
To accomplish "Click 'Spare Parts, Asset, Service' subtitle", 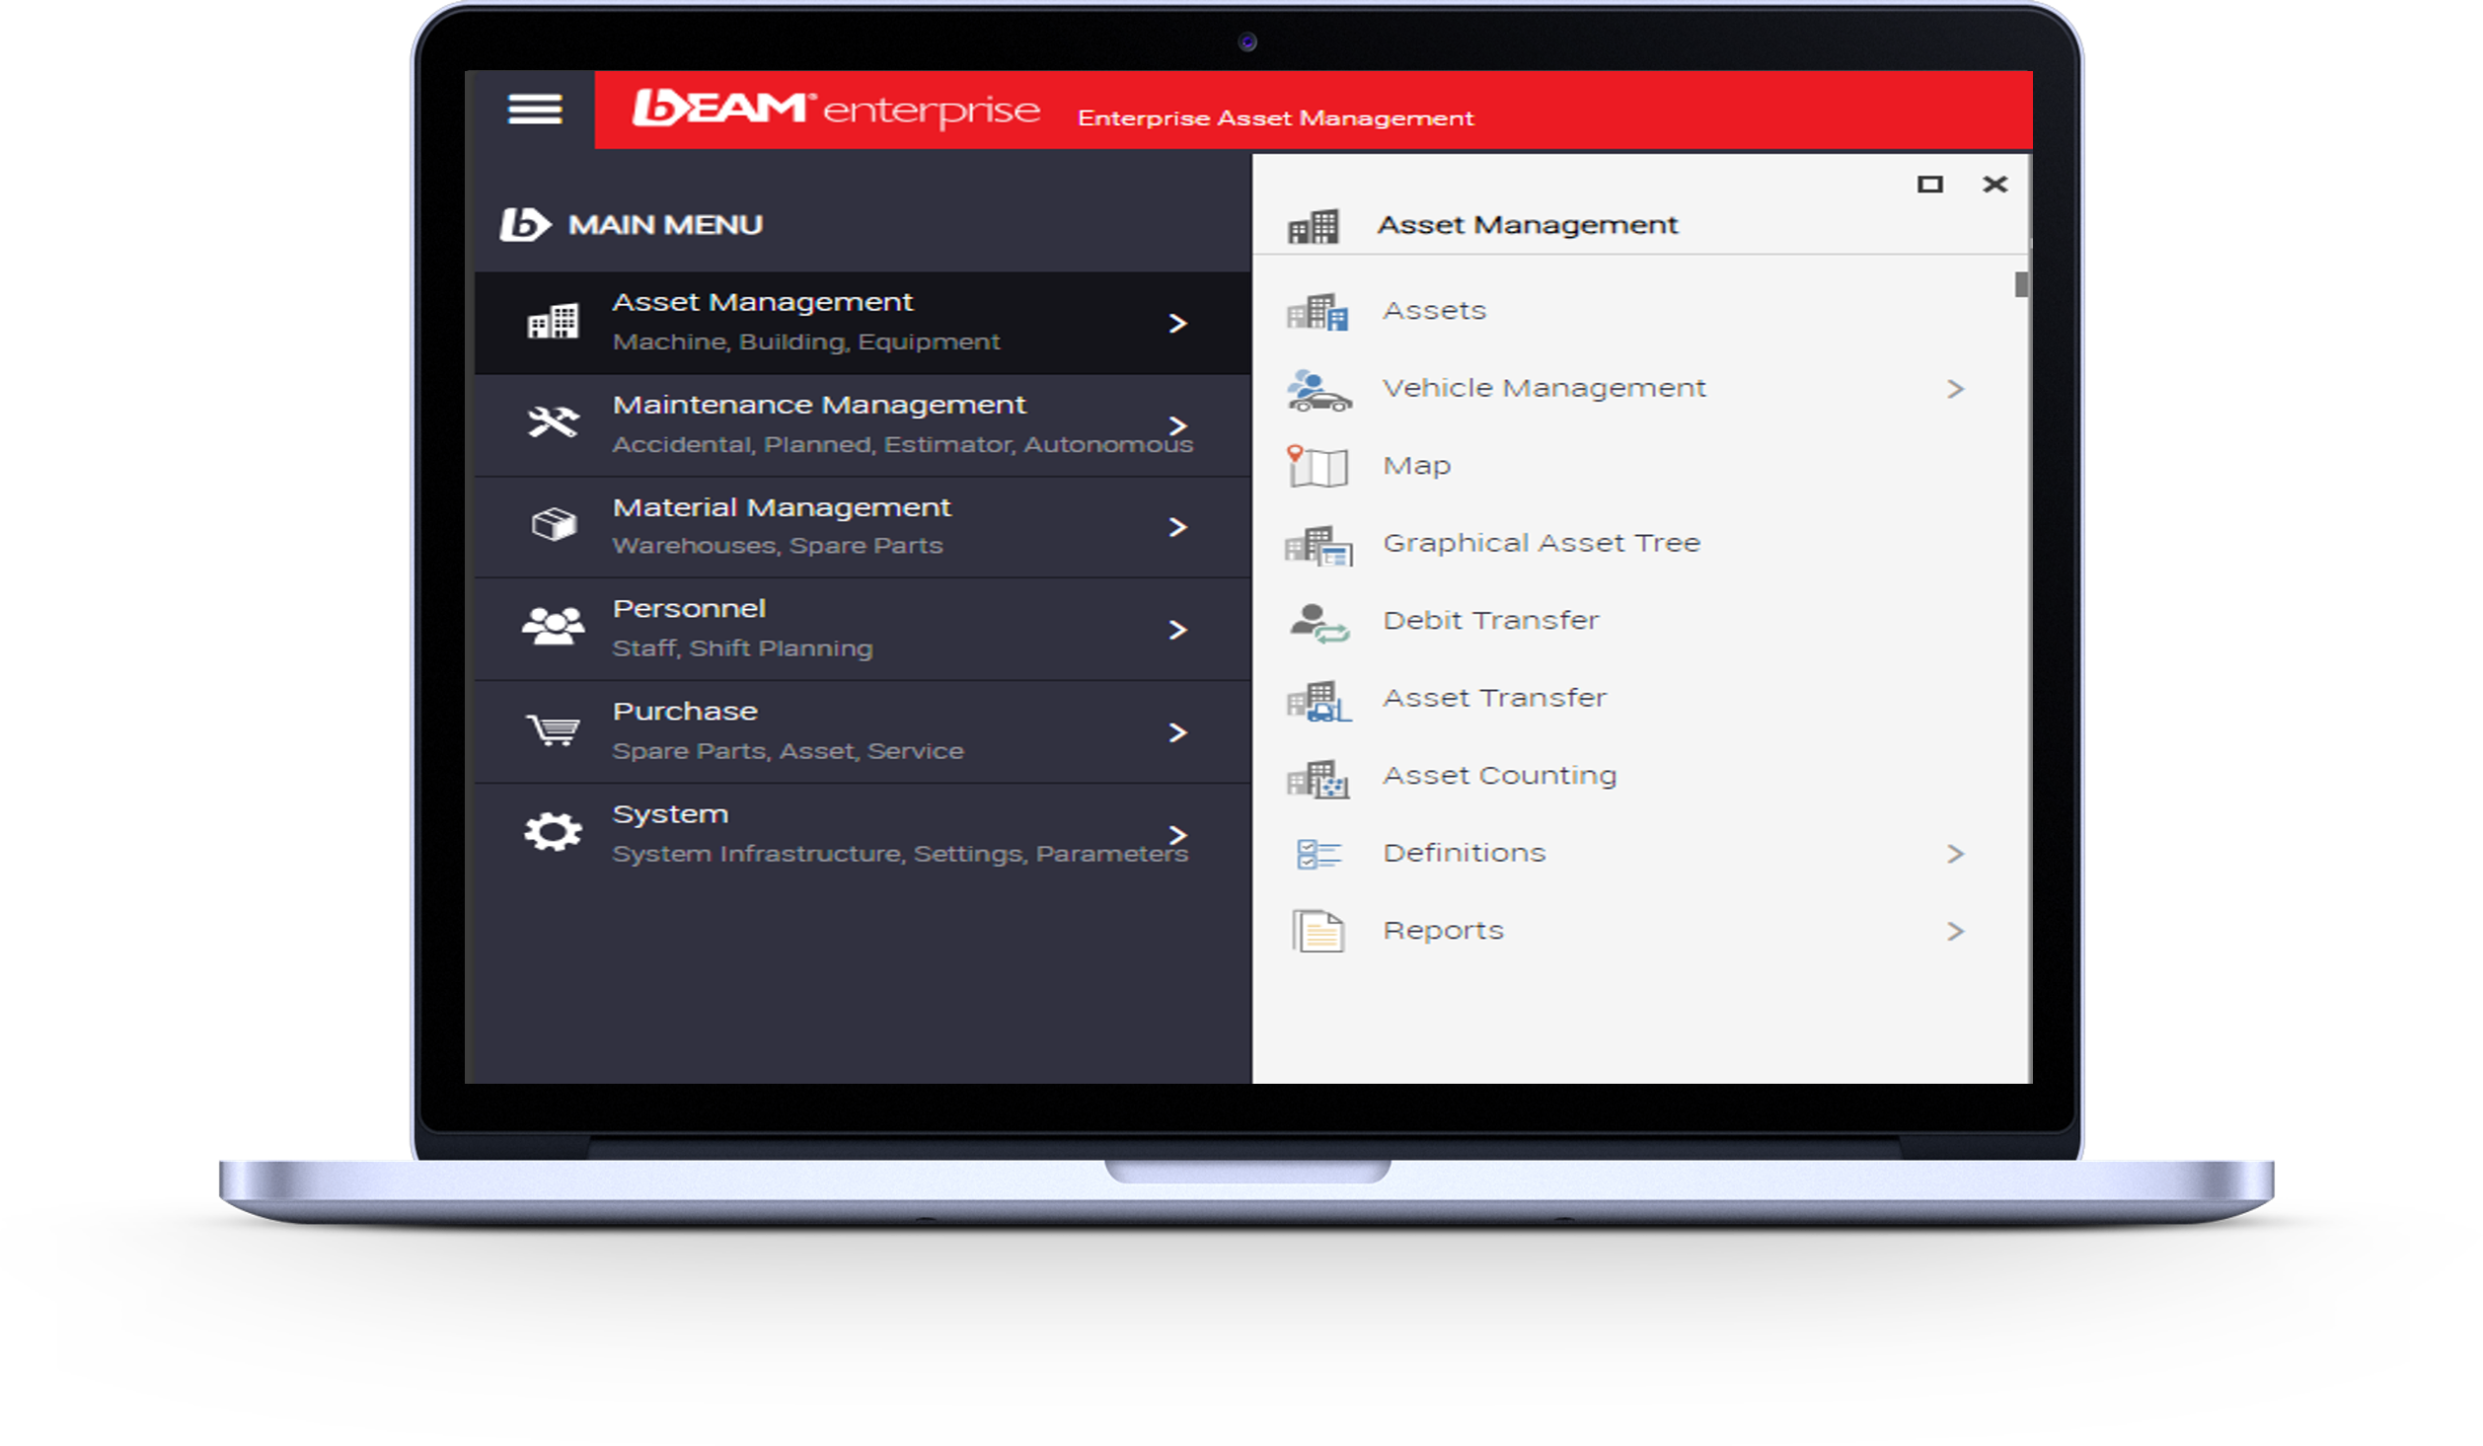I will 788,751.
